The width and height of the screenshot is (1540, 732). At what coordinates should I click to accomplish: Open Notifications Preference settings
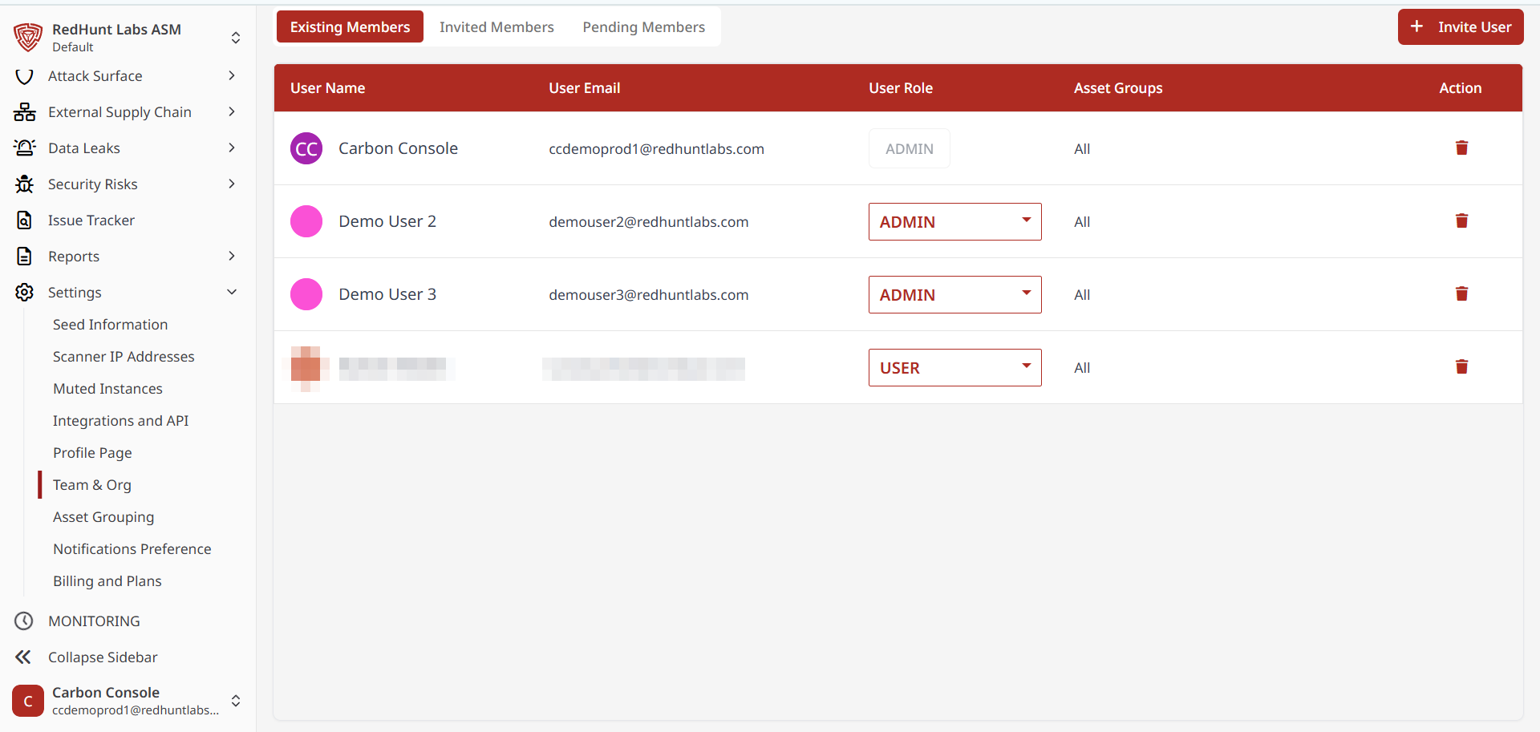(x=132, y=549)
